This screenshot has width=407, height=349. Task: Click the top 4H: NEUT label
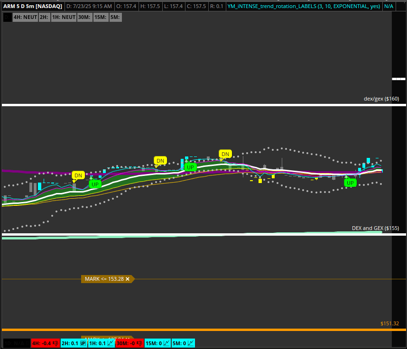25,17
